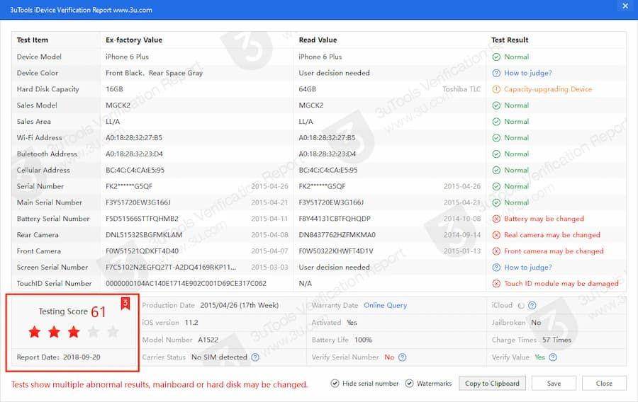Click the question icon in Screen Serial Number row
Screen dimensions: 638x402
click(x=496, y=268)
